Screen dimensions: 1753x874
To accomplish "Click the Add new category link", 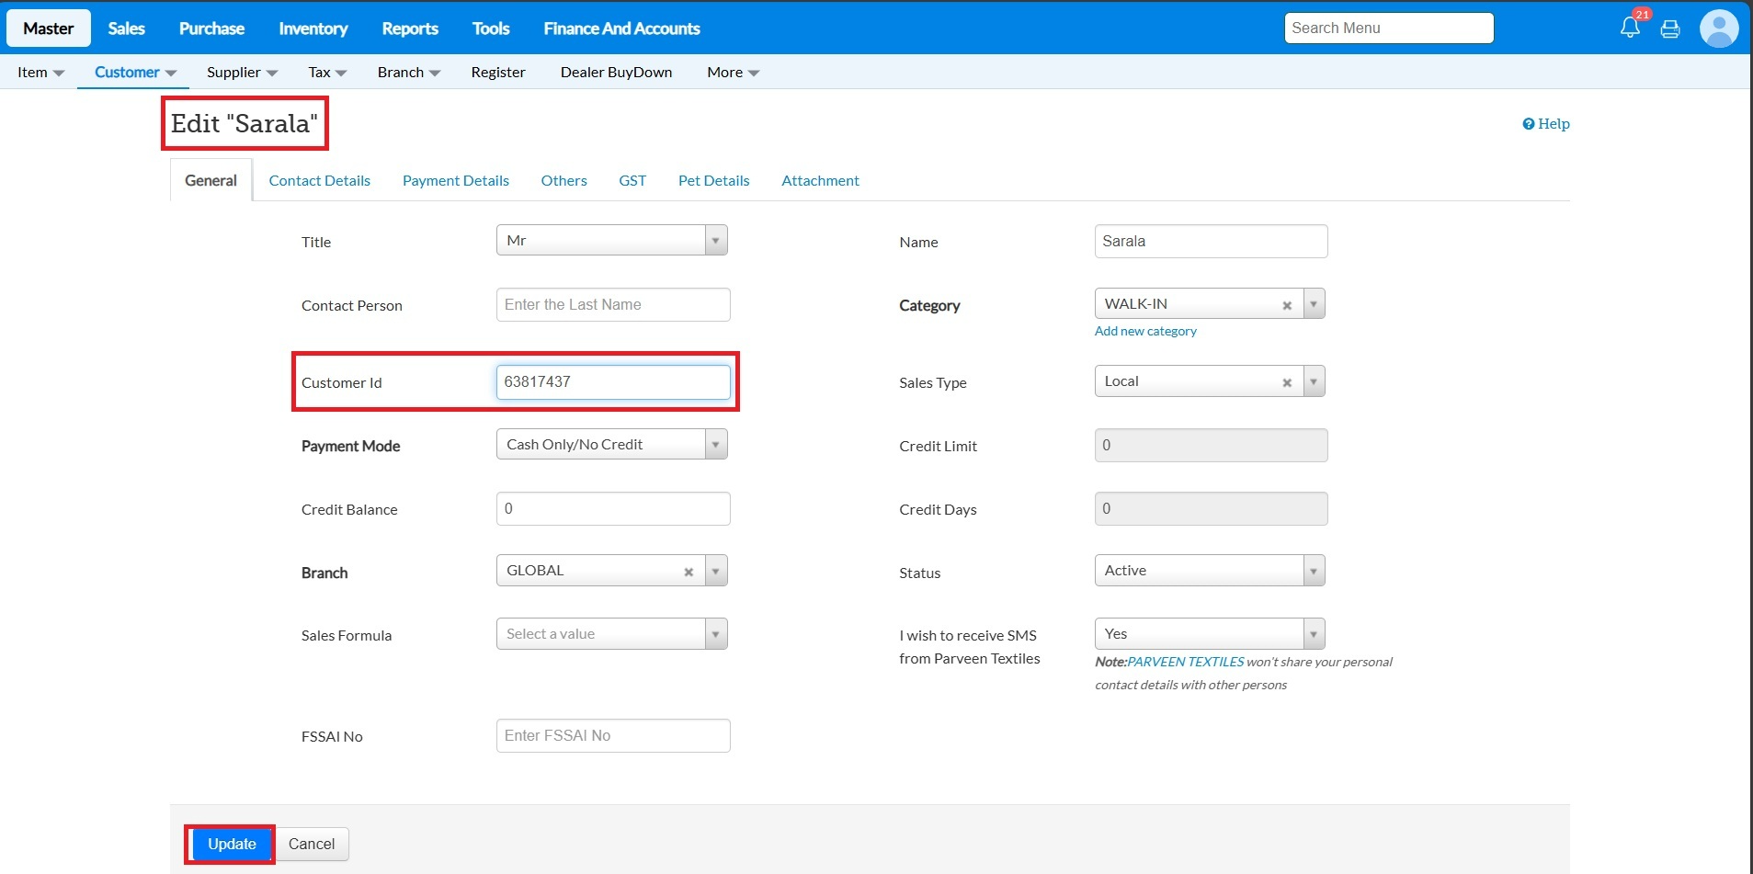I will coord(1144,331).
